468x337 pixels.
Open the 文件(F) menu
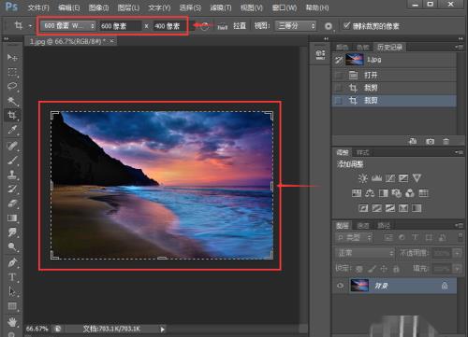pyautogui.click(x=38, y=7)
